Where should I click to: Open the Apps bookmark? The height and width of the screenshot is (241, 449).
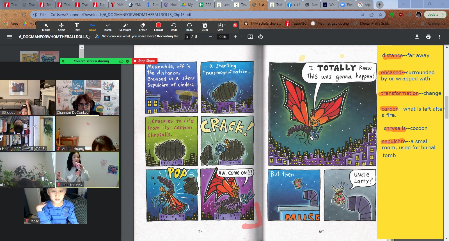point(12,24)
